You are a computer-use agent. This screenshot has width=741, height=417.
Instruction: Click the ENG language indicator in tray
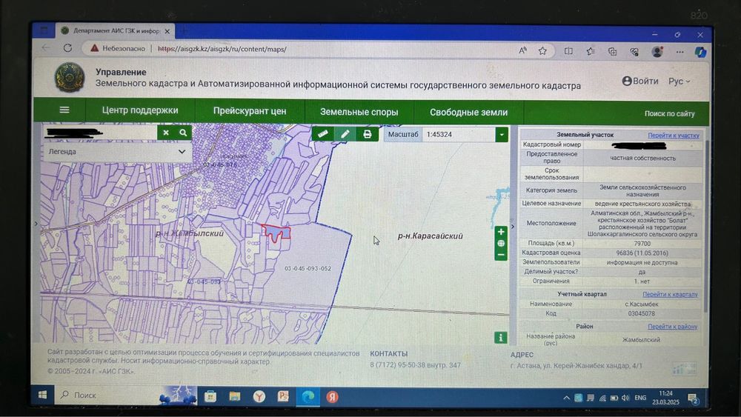[x=640, y=398]
